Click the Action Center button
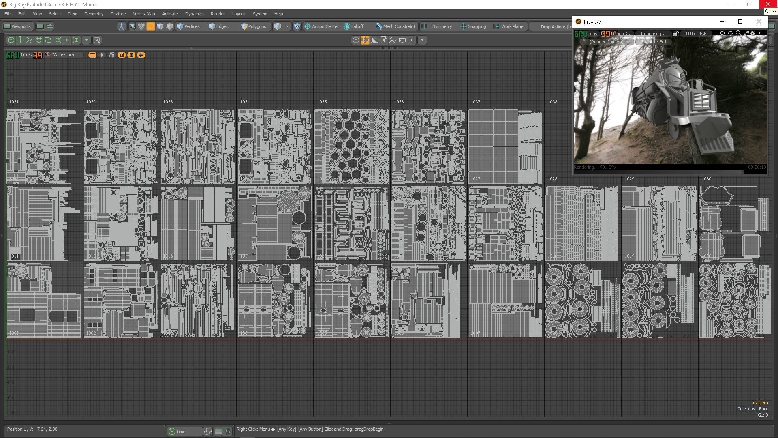The width and height of the screenshot is (778, 438). (321, 26)
